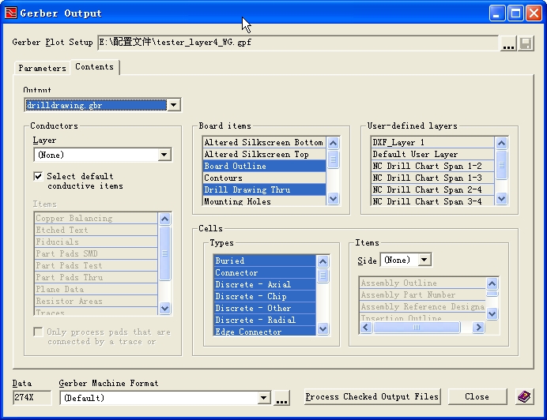This screenshot has height=420, width=547.
Task: Open the Side dropdown in Cells Items
Action: pos(424,260)
